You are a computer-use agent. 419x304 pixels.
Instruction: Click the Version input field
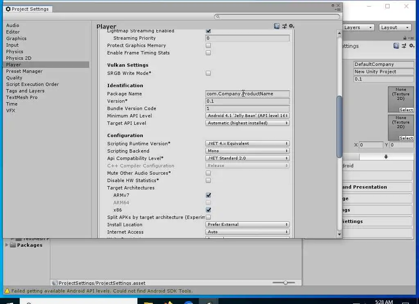[248, 101]
